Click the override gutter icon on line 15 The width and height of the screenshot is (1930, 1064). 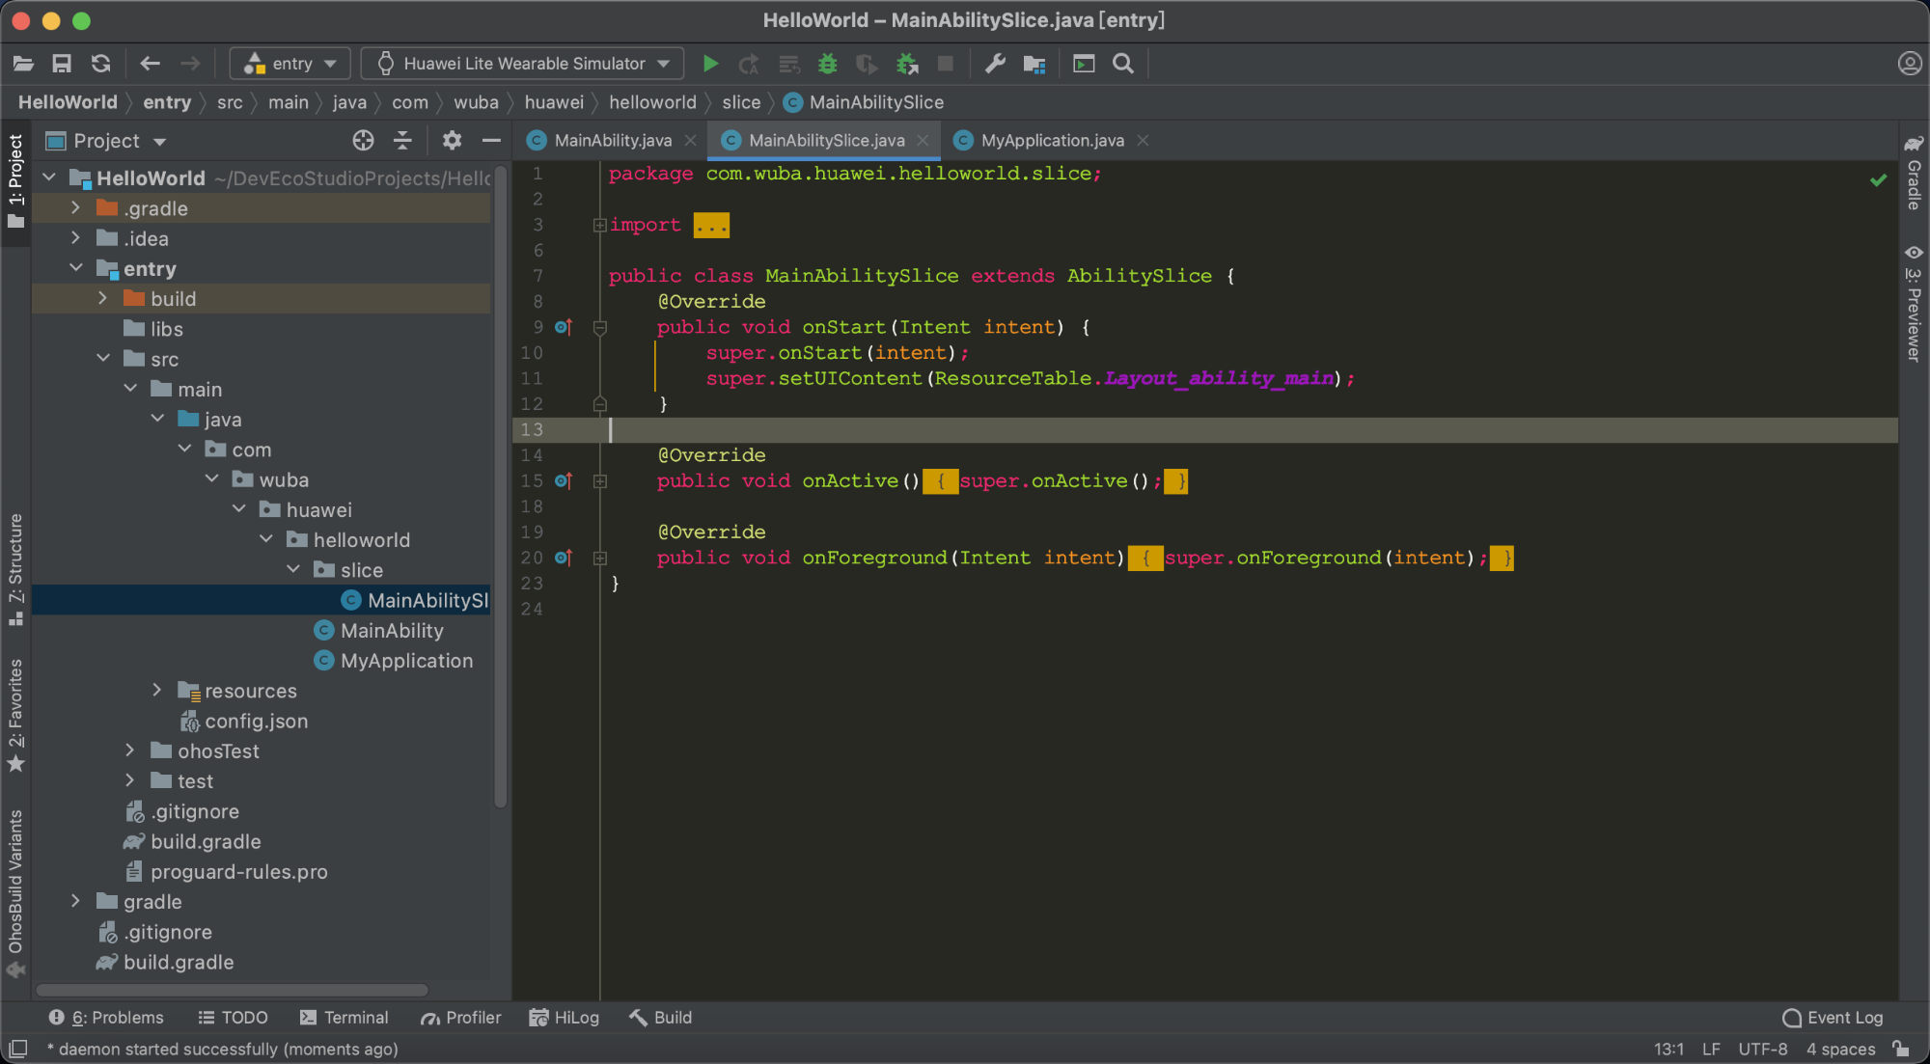click(564, 480)
